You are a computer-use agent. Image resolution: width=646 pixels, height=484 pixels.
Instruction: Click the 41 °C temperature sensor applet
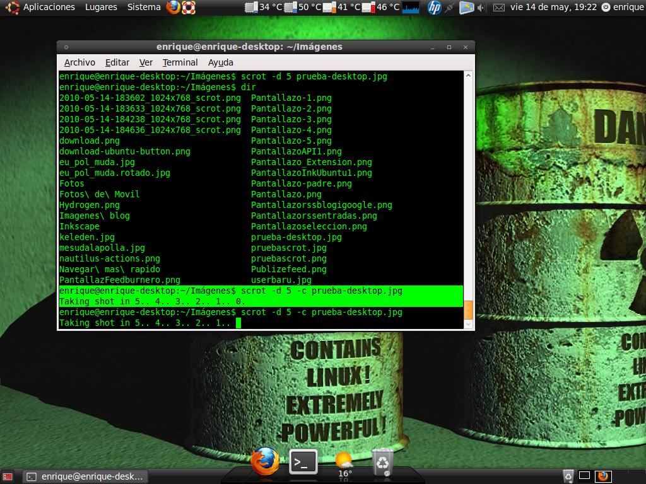click(x=342, y=7)
